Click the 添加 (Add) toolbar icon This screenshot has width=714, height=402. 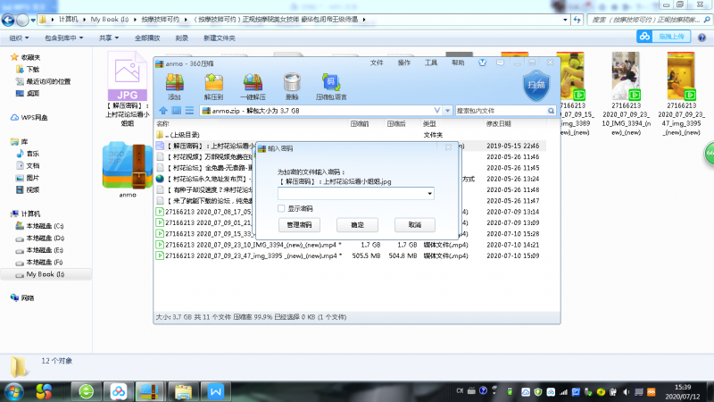pos(174,85)
